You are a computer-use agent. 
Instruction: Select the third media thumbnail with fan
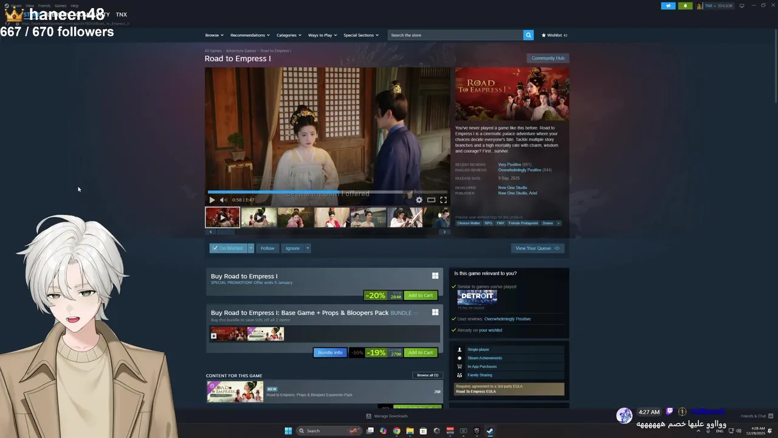click(295, 217)
